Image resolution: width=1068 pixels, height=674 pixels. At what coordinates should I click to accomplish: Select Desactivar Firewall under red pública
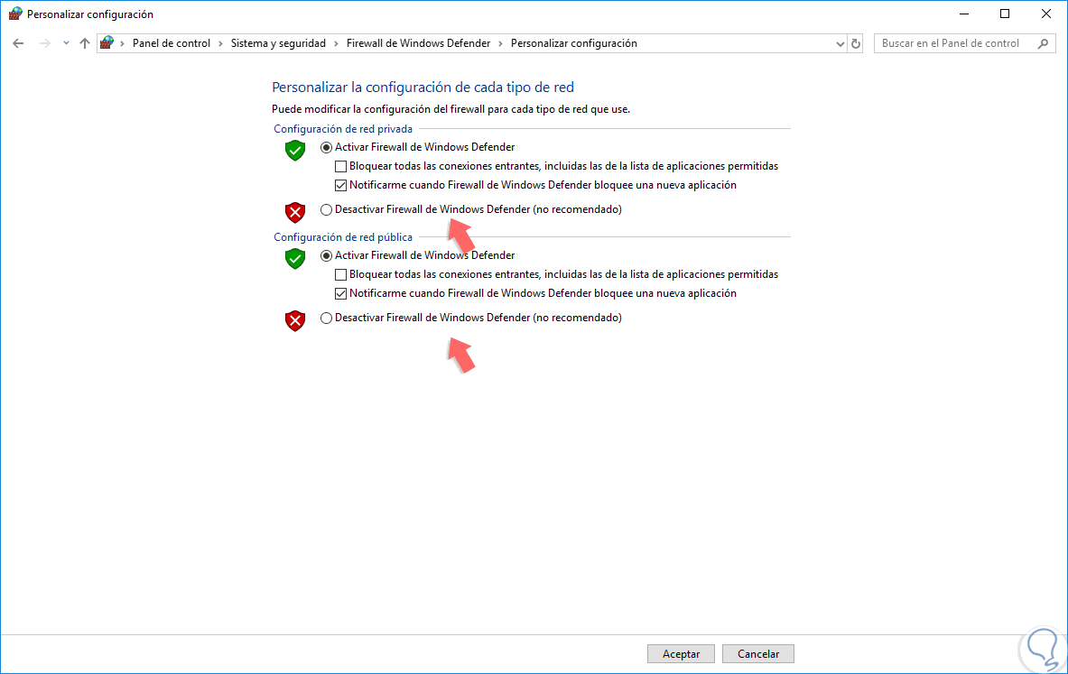point(326,318)
